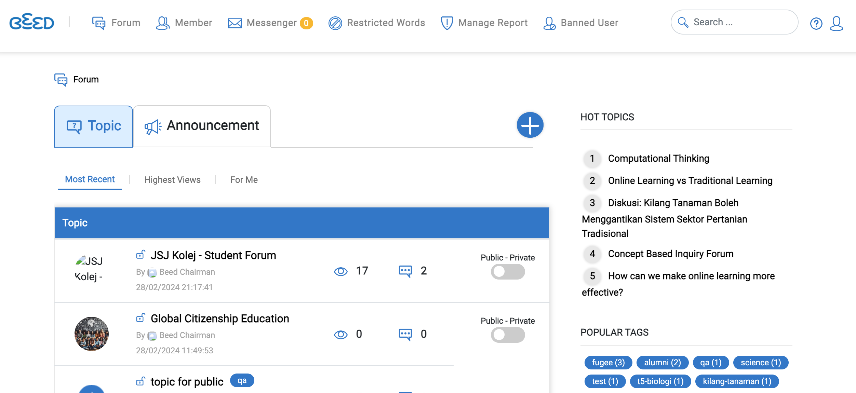Screen dimensions: 856x393
Task: Open the Forum nav icon
Action: (99, 23)
